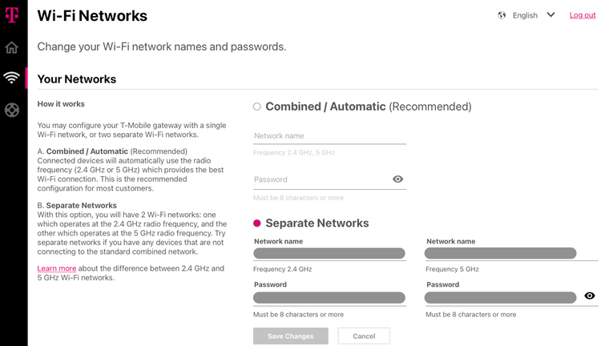Expand the language chevron arrow

click(x=551, y=15)
